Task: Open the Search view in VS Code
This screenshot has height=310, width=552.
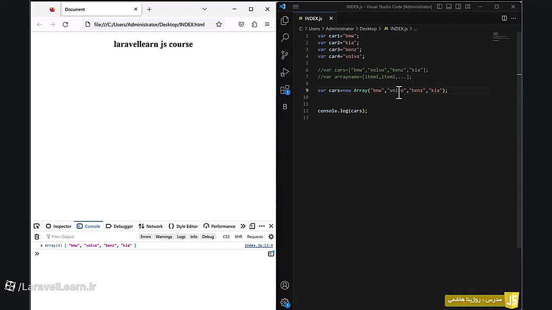Action: (x=285, y=38)
